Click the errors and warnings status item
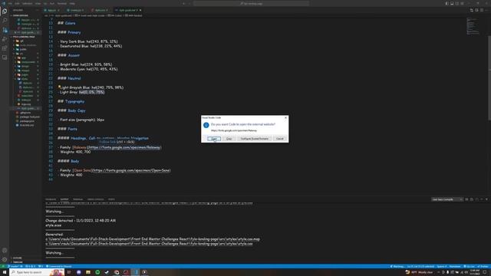 pyautogui.click(x=31, y=267)
